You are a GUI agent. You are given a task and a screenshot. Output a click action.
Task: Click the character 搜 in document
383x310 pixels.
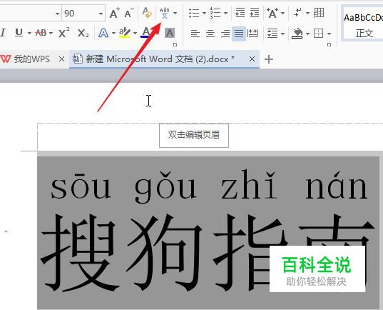79,252
